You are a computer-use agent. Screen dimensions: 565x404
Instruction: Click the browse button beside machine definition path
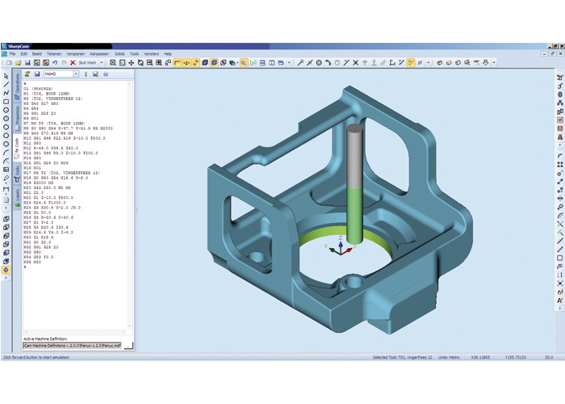tap(128, 345)
